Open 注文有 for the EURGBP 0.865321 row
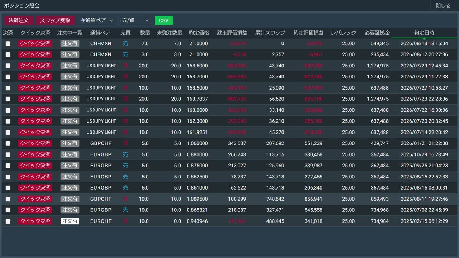This screenshot has height=258, width=459. pyautogui.click(x=70, y=210)
